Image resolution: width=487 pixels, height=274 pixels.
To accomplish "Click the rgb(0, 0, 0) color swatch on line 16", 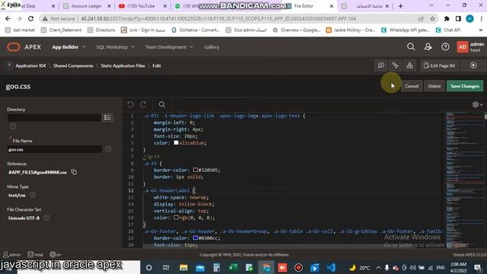I will click(176, 218).
